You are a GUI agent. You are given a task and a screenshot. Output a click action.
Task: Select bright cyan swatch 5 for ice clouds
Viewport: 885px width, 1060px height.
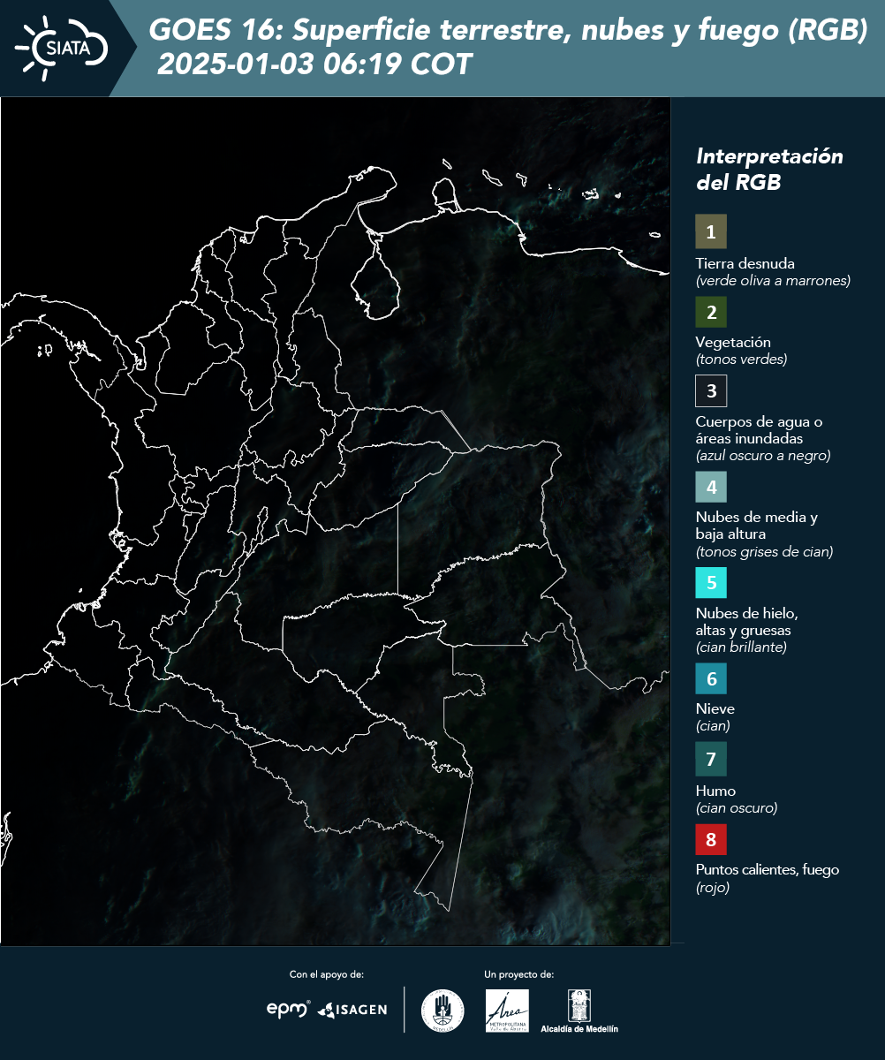[711, 583]
